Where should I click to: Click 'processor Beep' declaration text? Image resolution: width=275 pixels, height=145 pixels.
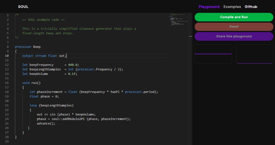tap(28, 47)
